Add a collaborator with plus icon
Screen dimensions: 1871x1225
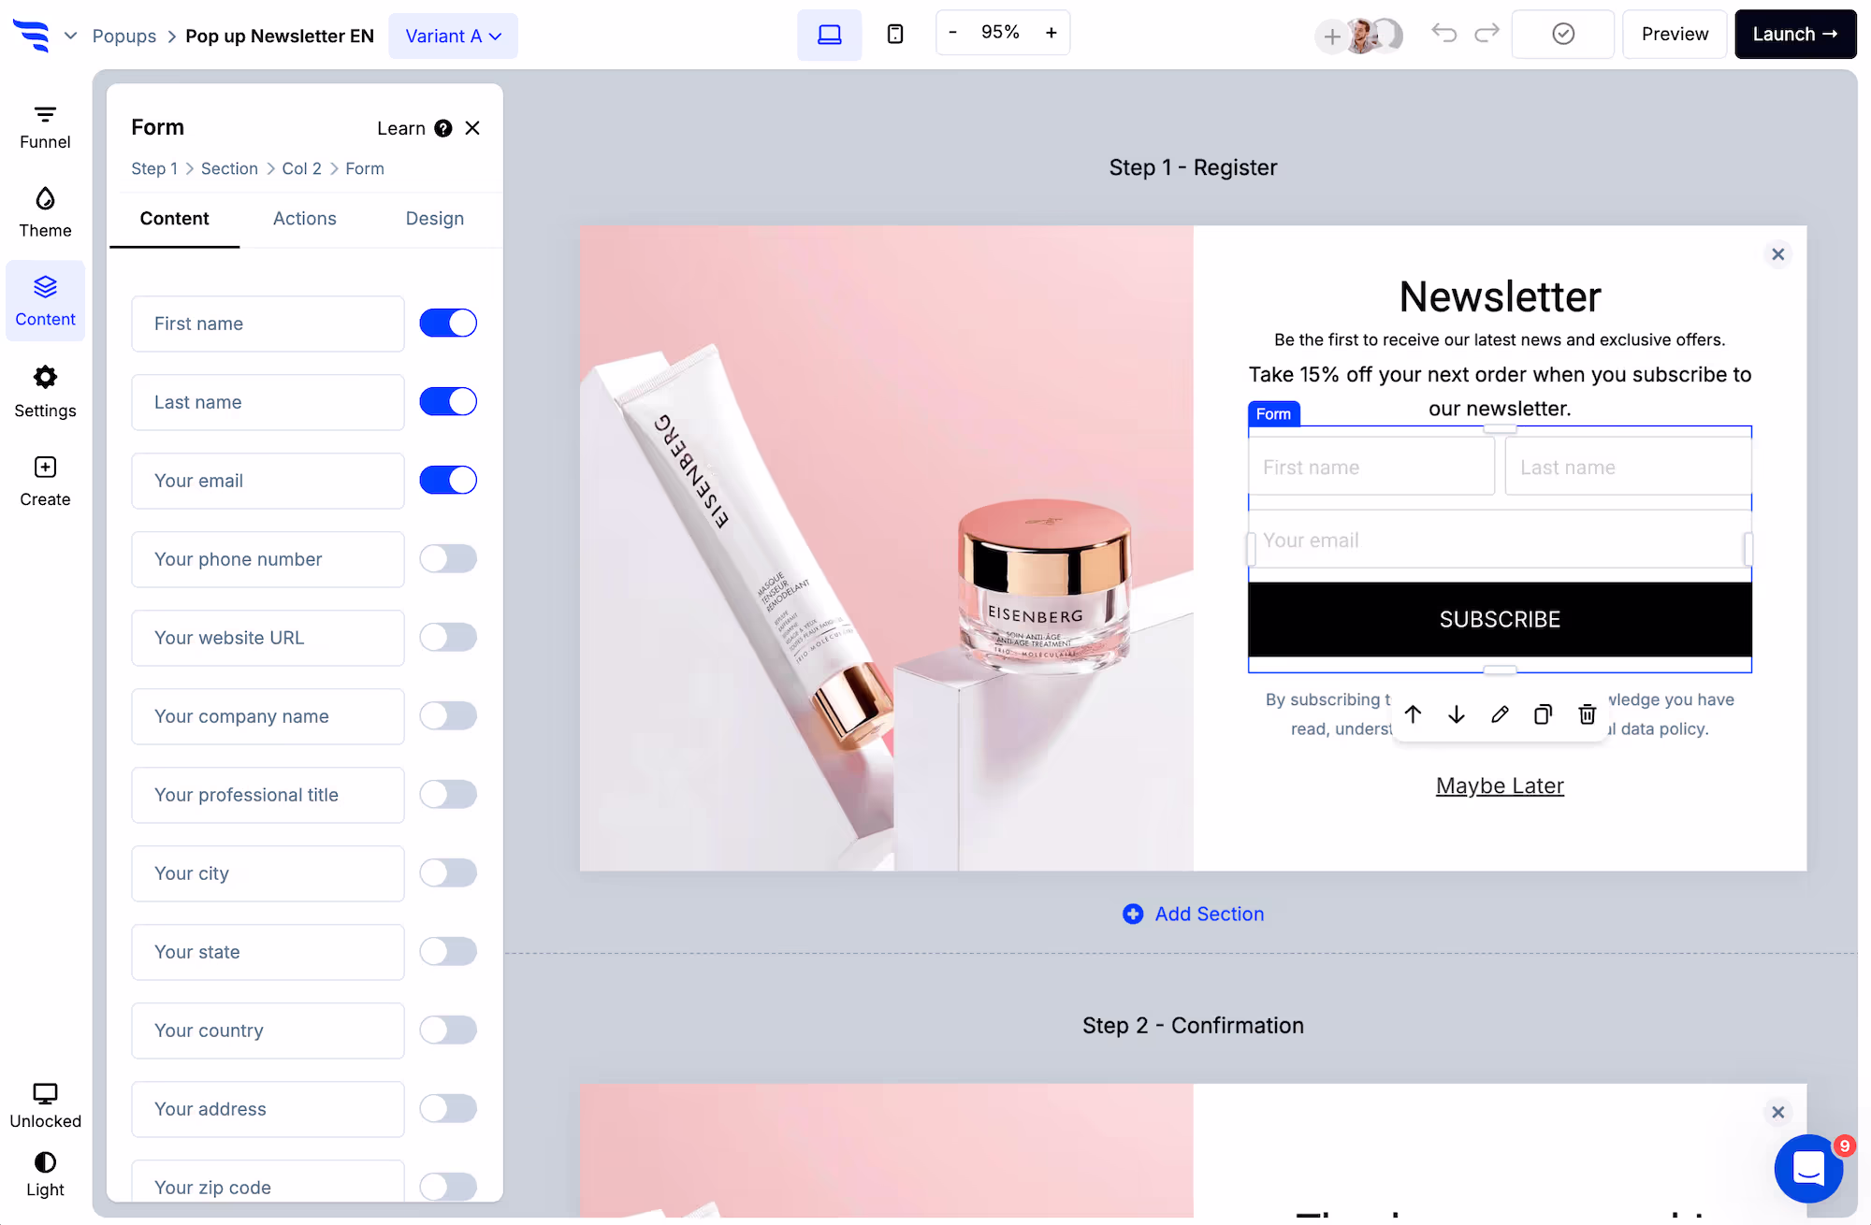click(1332, 36)
